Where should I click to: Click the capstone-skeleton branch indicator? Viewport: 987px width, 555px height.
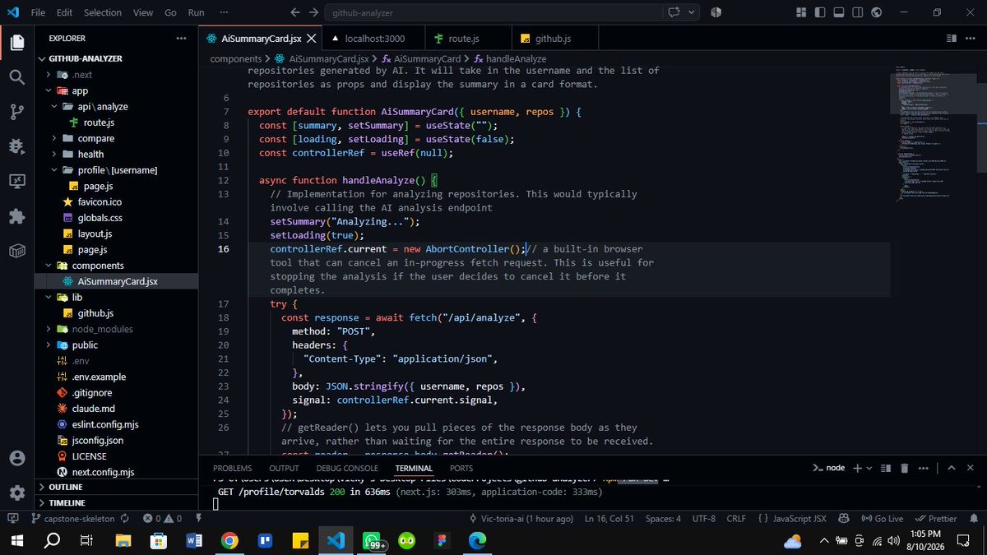click(x=74, y=519)
